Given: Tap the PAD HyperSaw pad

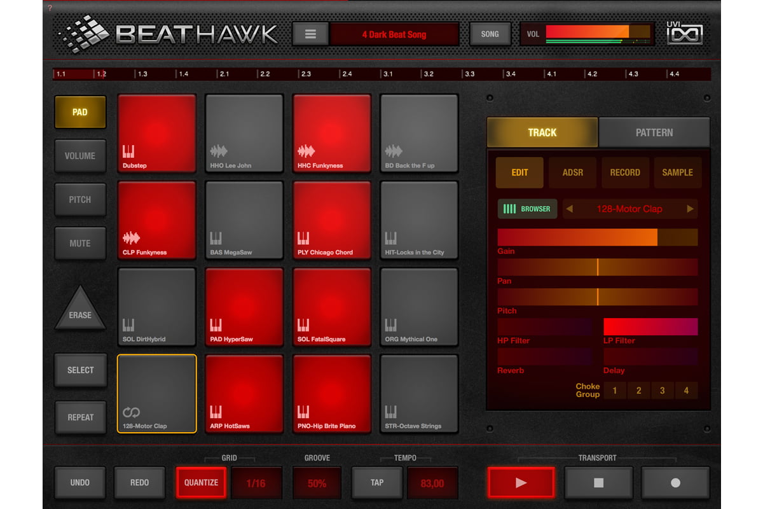Looking at the screenshot, I should point(244,307).
